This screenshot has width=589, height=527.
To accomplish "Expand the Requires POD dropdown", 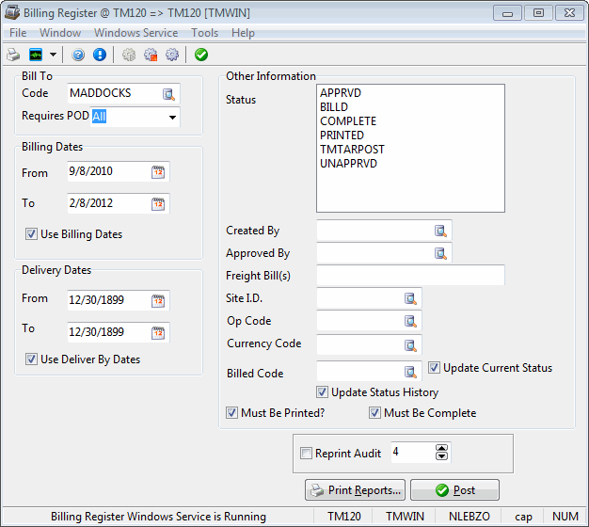I will (172, 118).
